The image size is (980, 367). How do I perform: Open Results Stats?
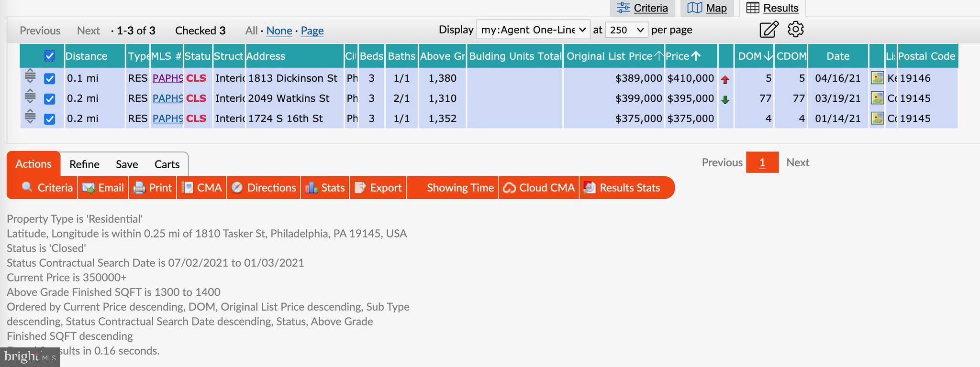(x=622, y=188)
